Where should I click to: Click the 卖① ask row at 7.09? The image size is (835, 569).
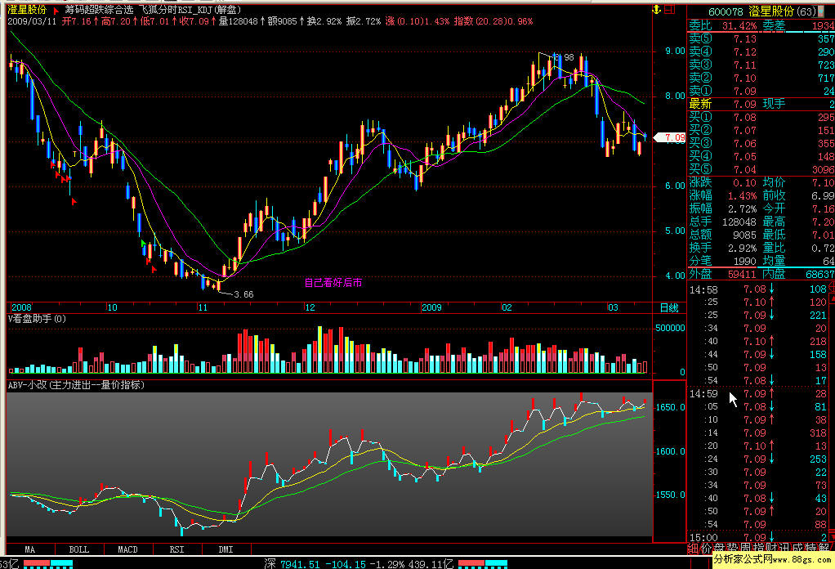tap(761, 91)
